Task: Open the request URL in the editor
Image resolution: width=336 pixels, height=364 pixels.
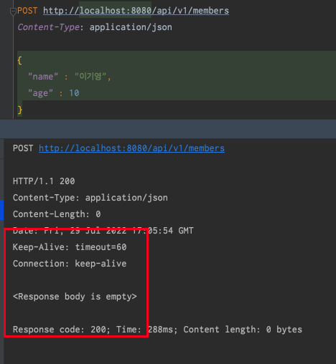Action: click(136, 11)
